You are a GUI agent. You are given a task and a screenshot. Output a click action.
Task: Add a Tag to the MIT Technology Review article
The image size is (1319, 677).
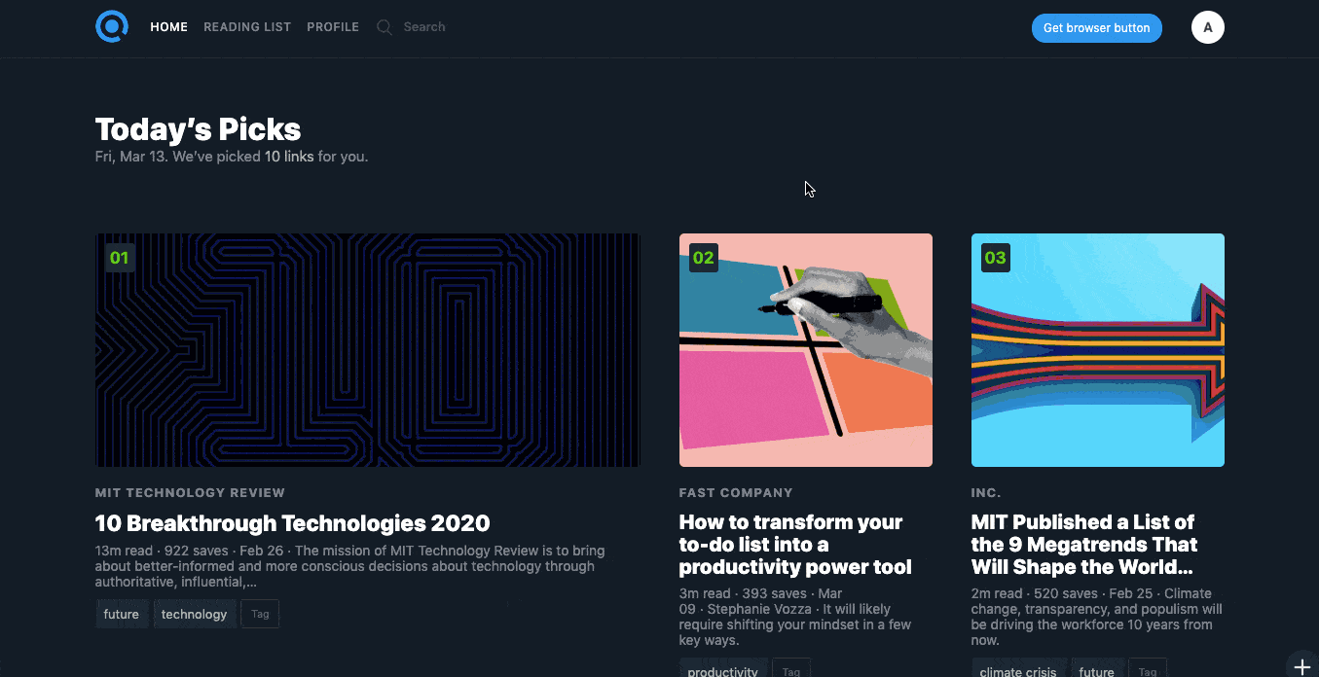pyautogui.click(x=260, y=614)
